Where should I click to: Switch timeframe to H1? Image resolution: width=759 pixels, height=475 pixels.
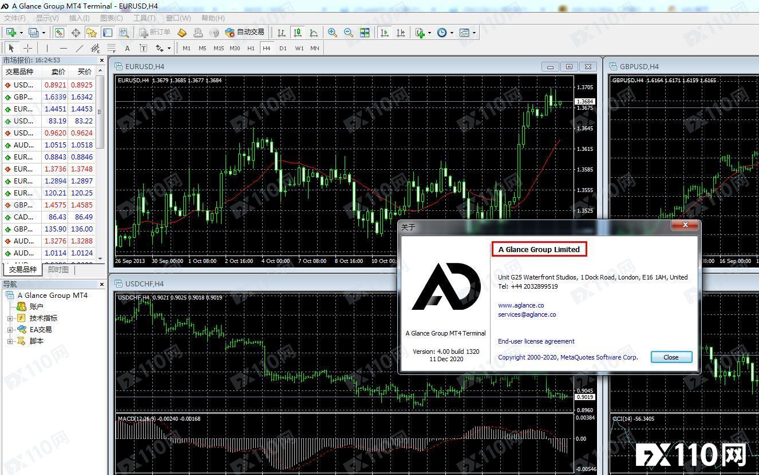pyautogui.click(x=251, y=48)
